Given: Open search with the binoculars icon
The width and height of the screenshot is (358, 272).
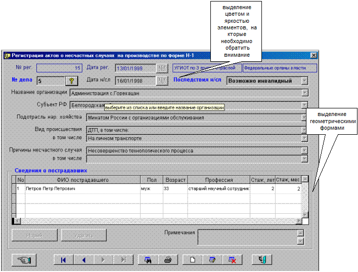Looking at the screenshot, I should point(148,259).
